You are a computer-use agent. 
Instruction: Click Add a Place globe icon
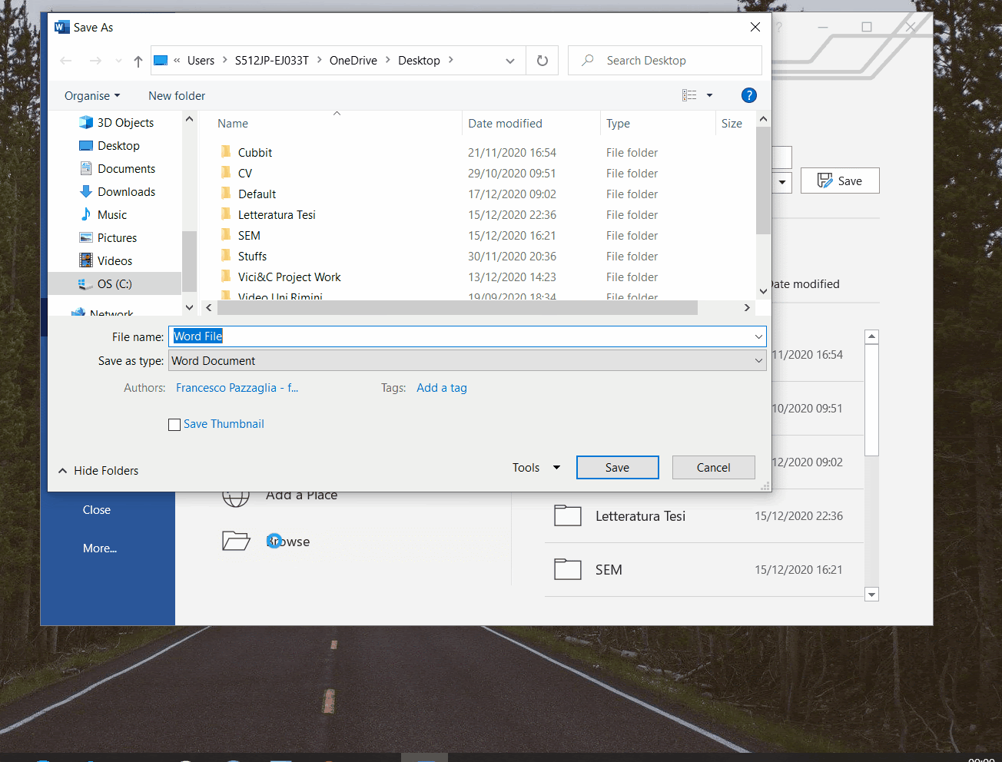coord(236,498)
